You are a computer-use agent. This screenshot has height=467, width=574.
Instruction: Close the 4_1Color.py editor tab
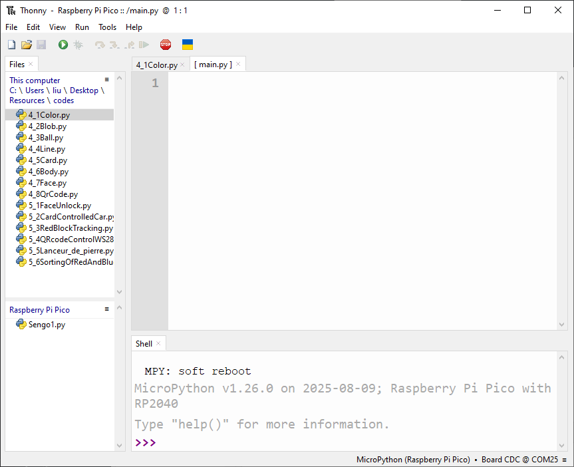[x=182, y=65]
